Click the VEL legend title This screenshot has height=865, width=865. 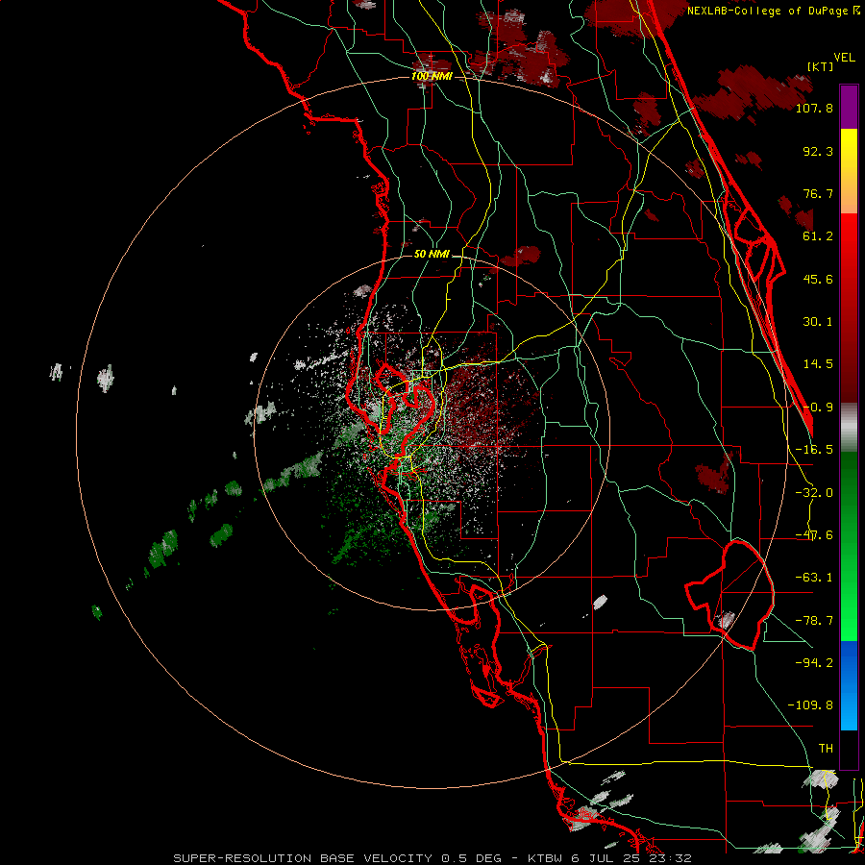[x=844, y=58]
